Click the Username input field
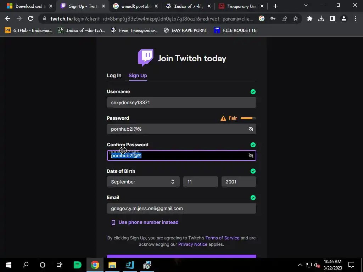 pyautogui.click(x=181, y=102)
